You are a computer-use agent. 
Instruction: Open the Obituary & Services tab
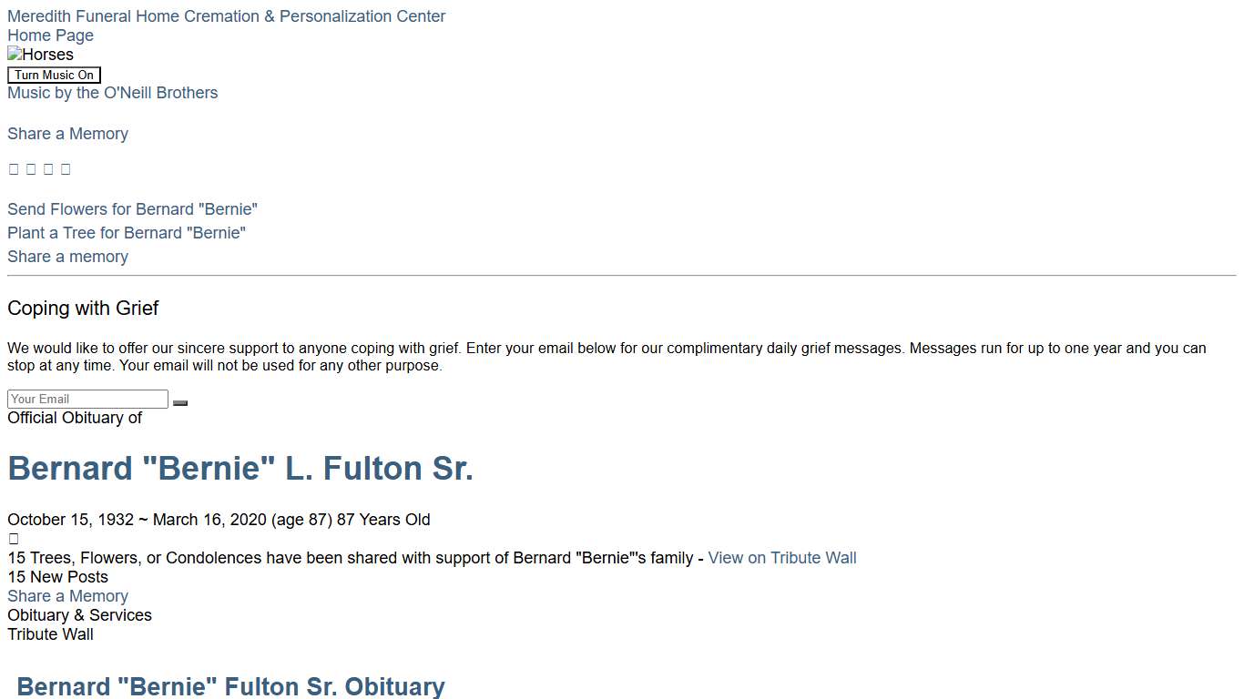coord(79,615)
